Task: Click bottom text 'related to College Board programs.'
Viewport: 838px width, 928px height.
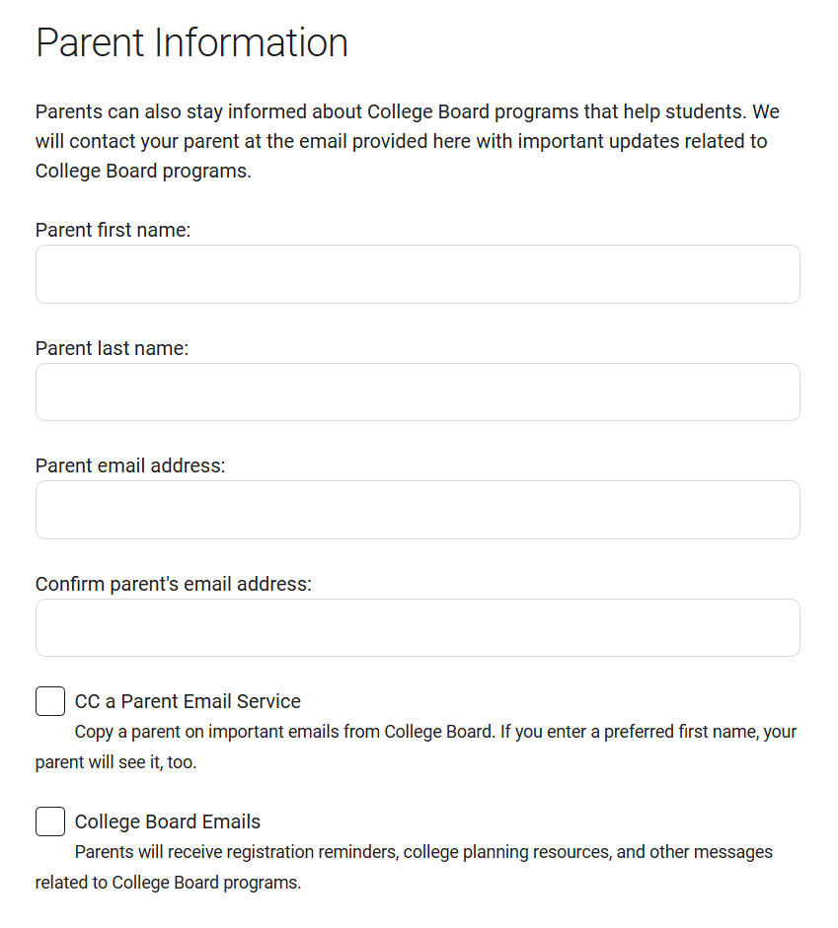Action: click(x=168, y=882)
